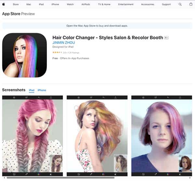Open Support in the top navigation
The width and height of the screenshot is (195, 181).
tap(166, 4)
